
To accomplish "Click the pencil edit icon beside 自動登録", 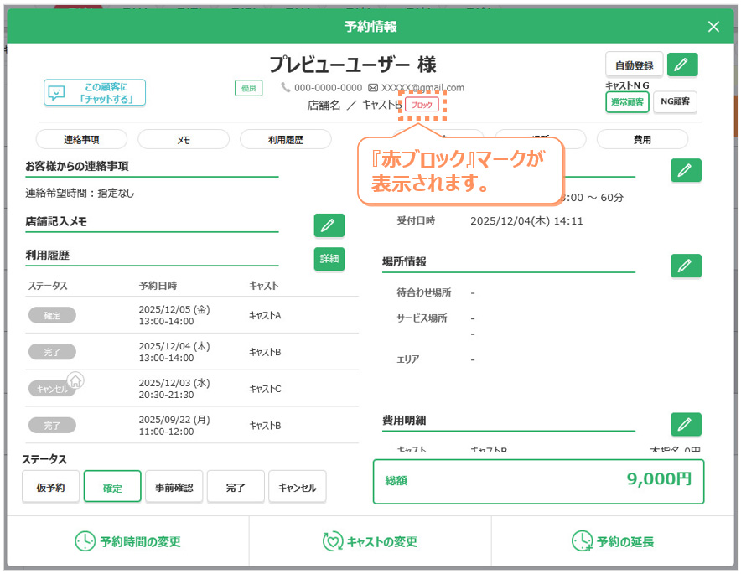I will point(684,65).
